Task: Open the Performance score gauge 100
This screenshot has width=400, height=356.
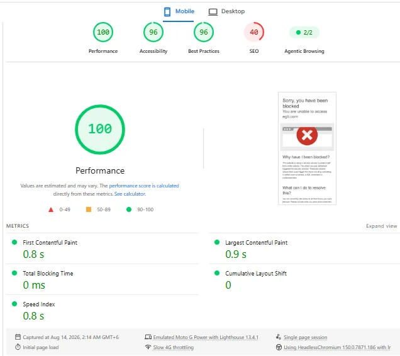Action: [x=103, y=32]
